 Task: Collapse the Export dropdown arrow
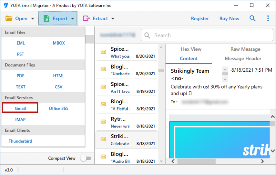[73, 19]
